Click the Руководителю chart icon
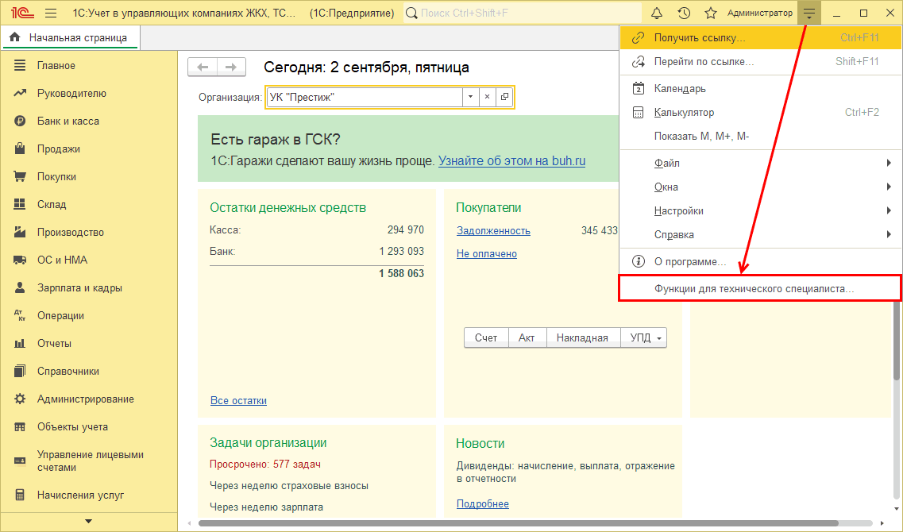This screenshot has height=532, width=903. [x=20, y=93]
